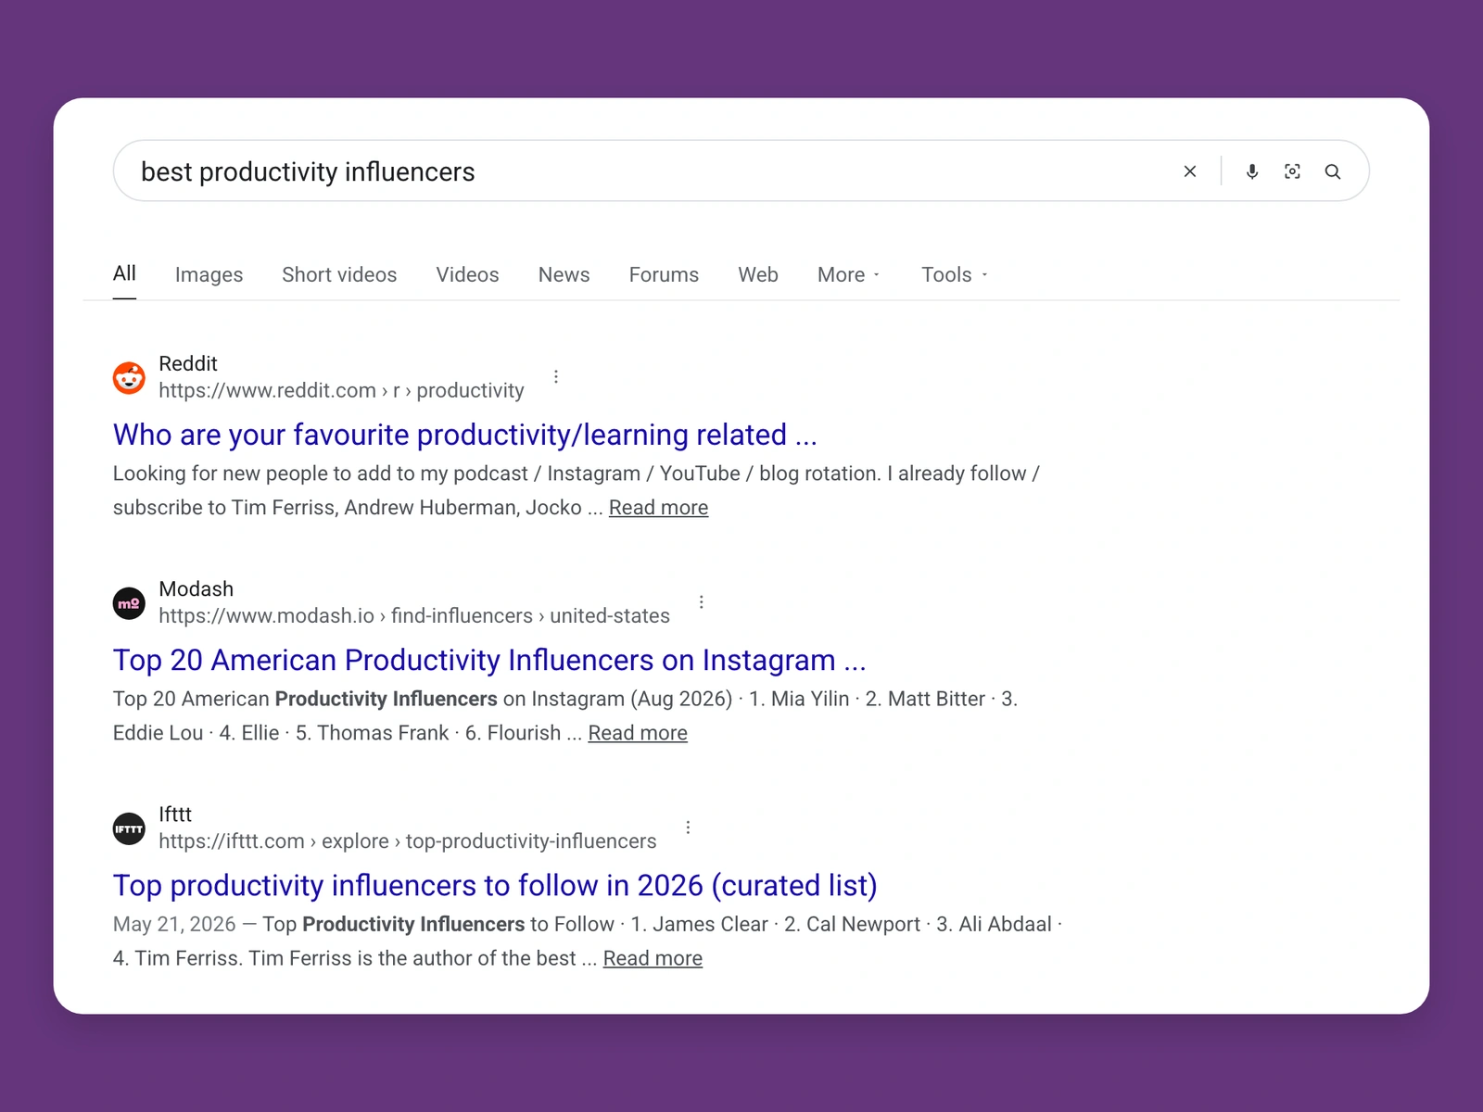Click the Ifttt site name label

[x=175, y=814]
